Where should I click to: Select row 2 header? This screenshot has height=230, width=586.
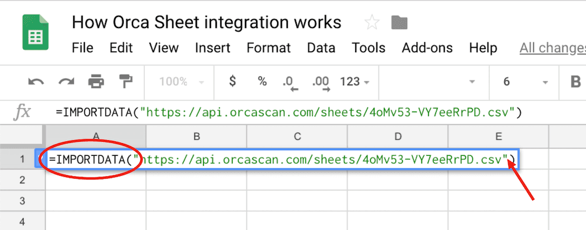tap(22, 180)
